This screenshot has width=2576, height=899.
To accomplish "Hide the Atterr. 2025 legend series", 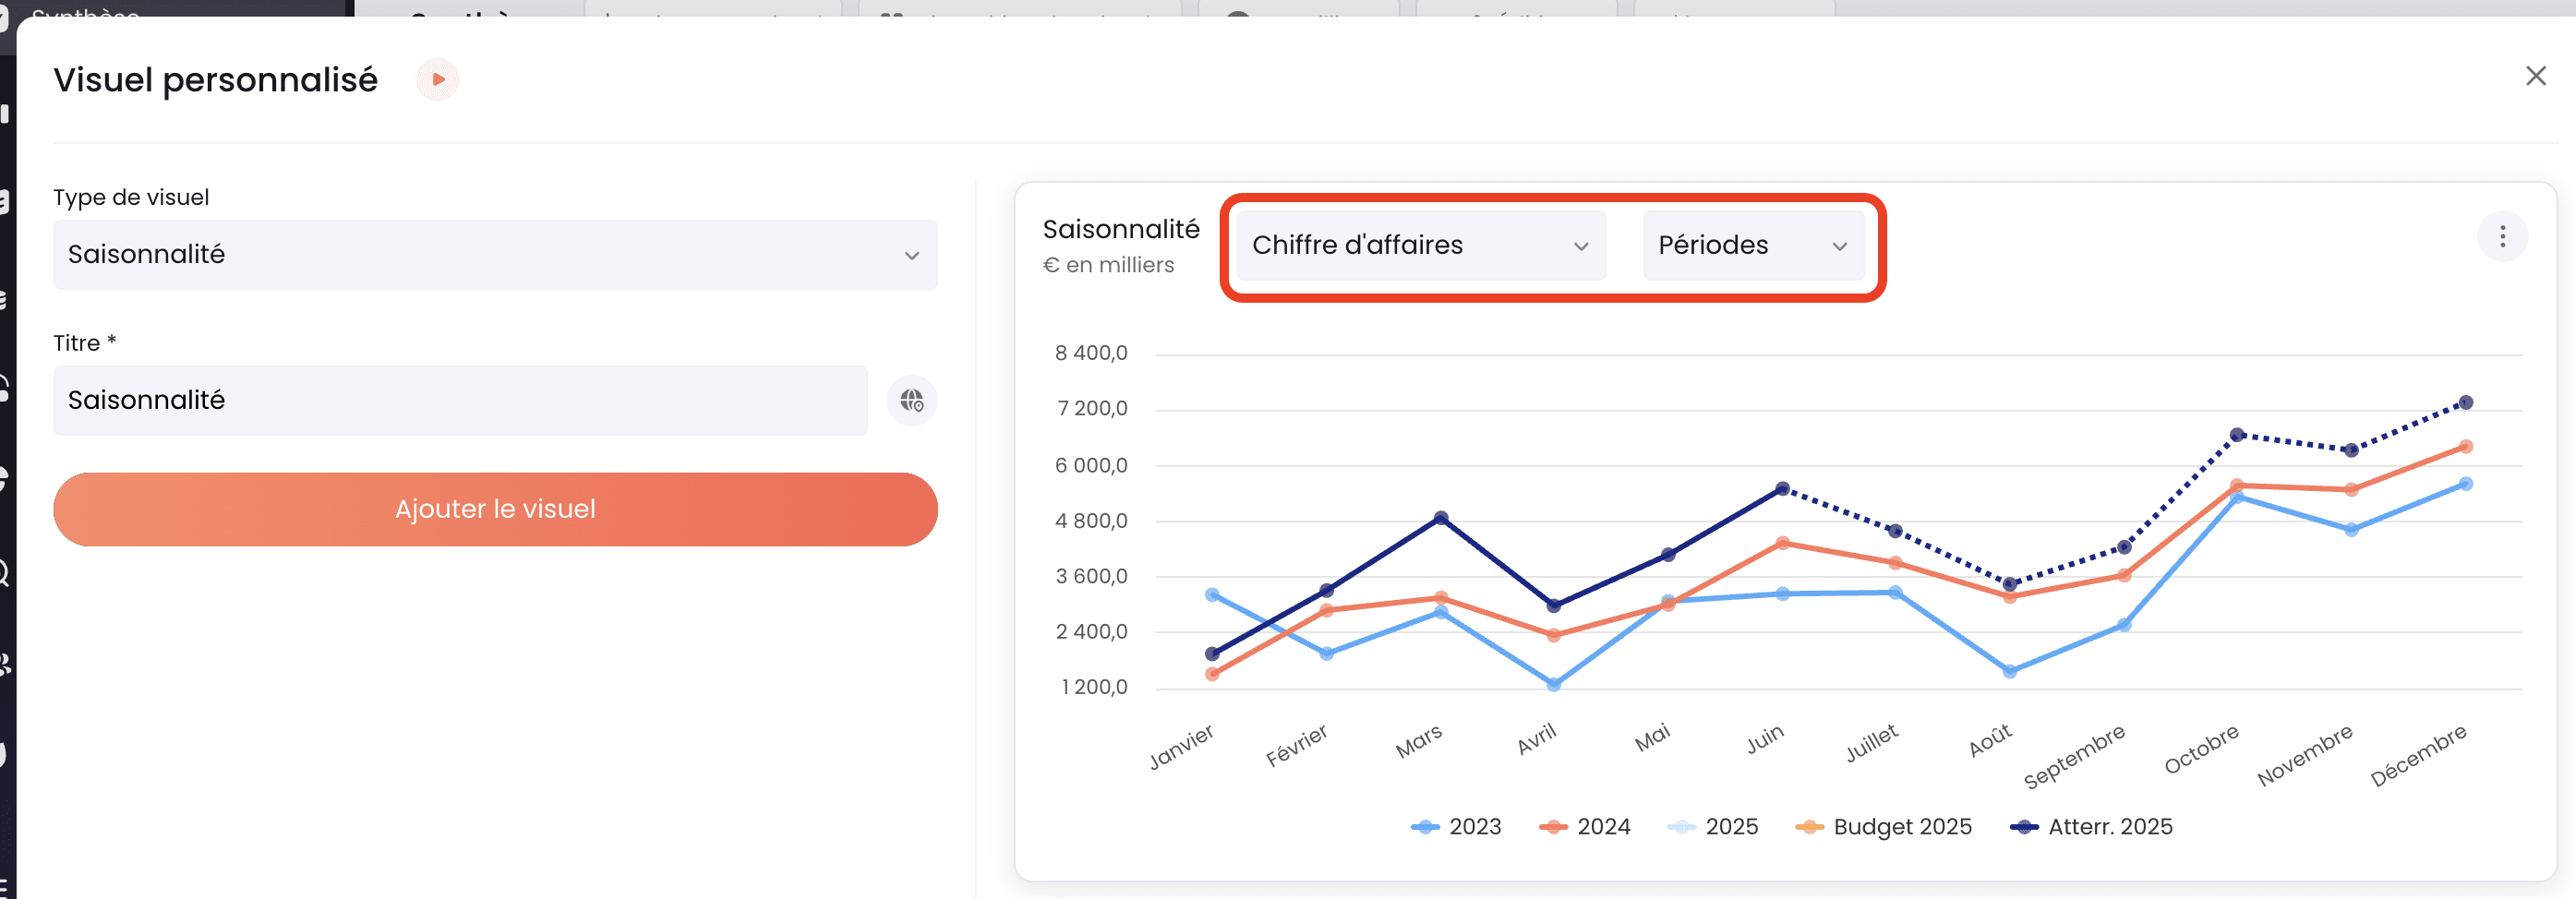I will coord(2091,826).
